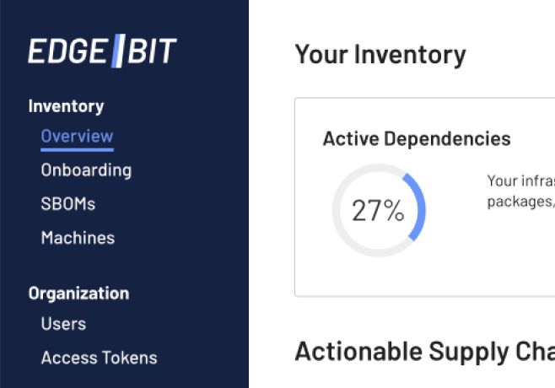
Task: Select Access Tokens in the sidebar
Action: tap(99, 358)
